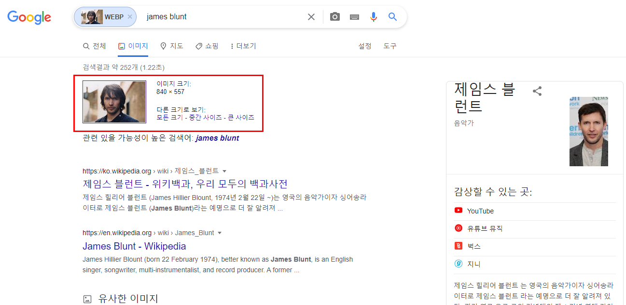Click the YouTube Music icon
The height and width of the screenshot is (305, 626).
click(459, 228)
